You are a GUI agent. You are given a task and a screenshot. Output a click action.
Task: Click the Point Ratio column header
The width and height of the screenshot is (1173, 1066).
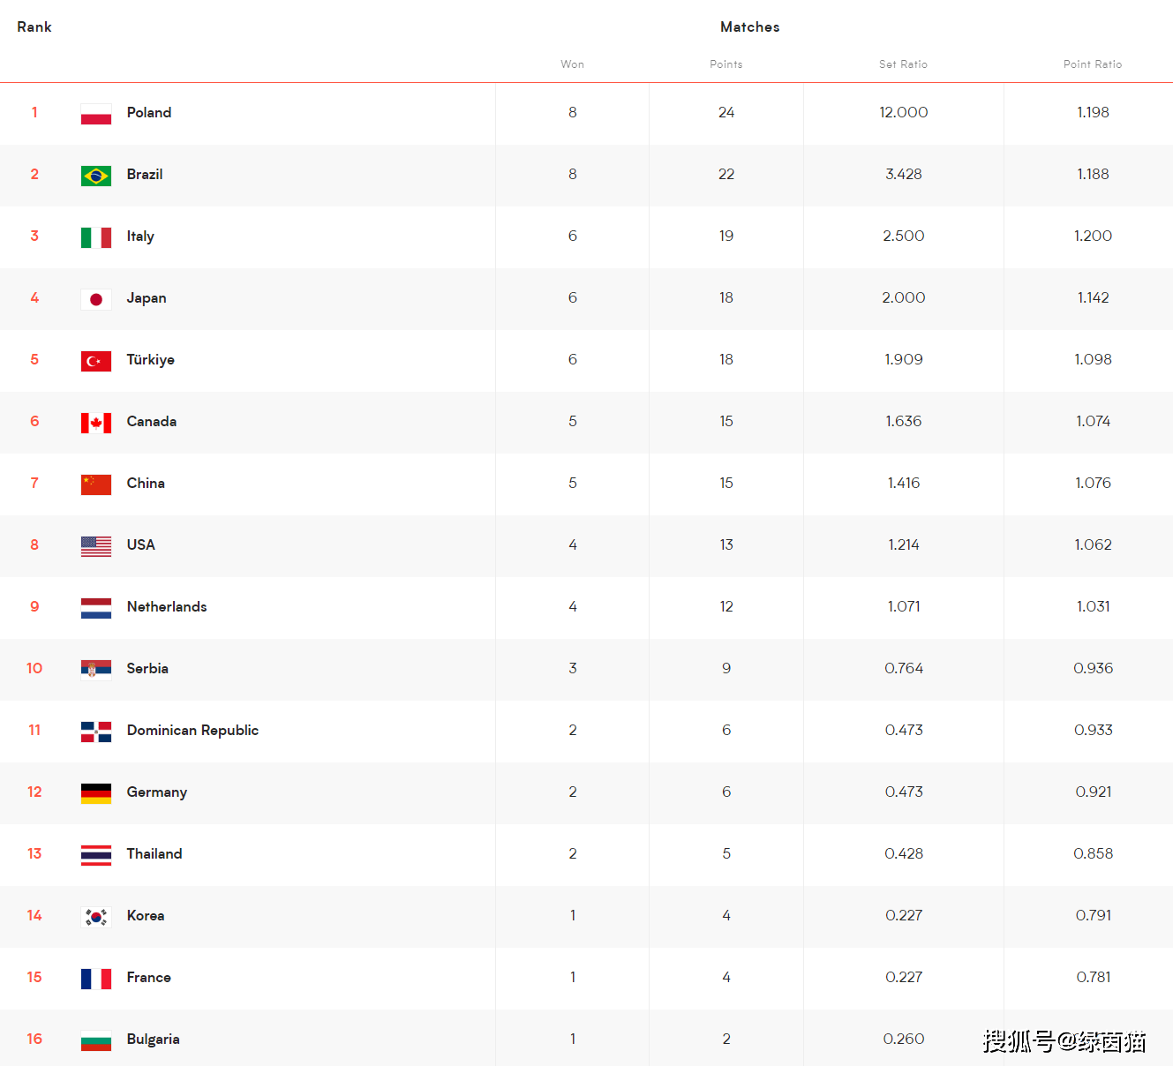point(1093,64)
